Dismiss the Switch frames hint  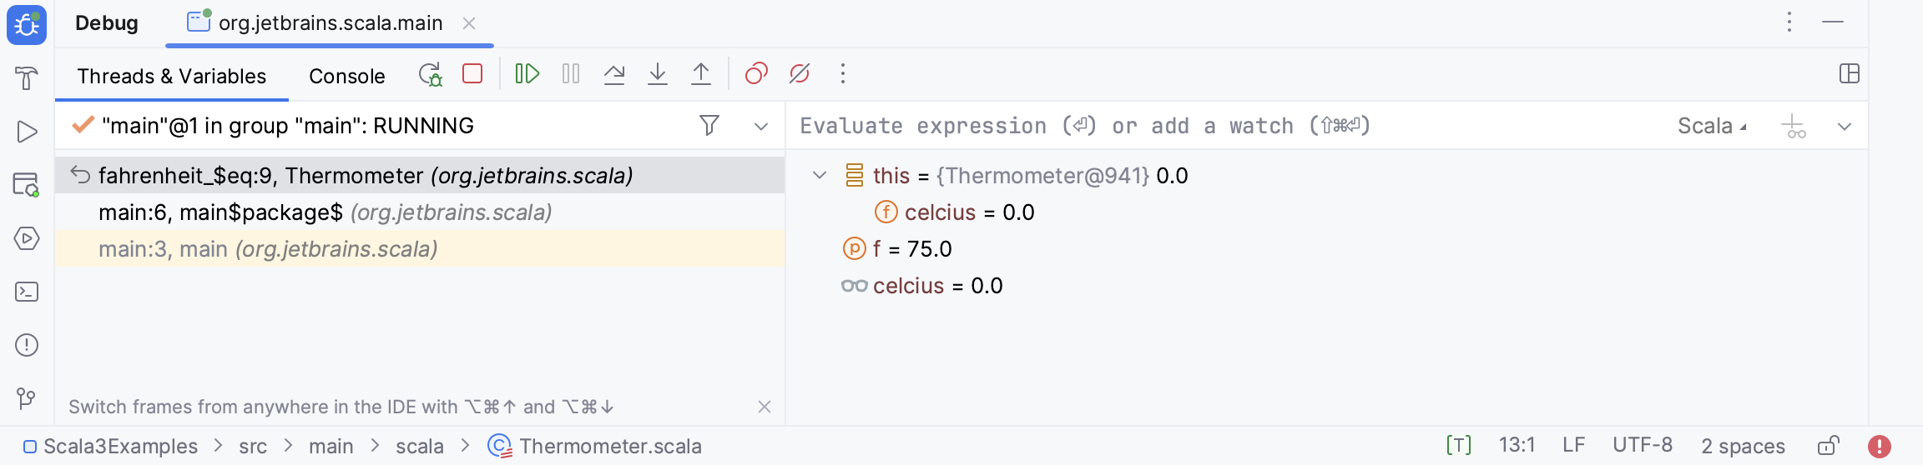pyautogui.click(x=765, y=407)
